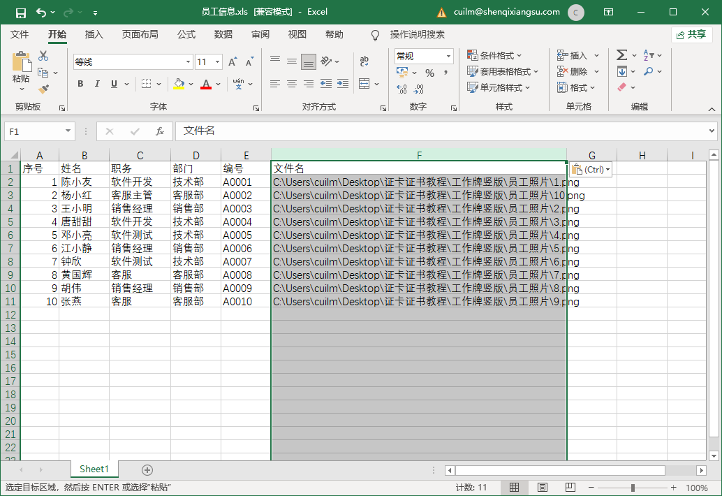The height and width of the screenshot is (496, 722).
Task: Click the add new sheet plus icon
Action: coord(147,469)
